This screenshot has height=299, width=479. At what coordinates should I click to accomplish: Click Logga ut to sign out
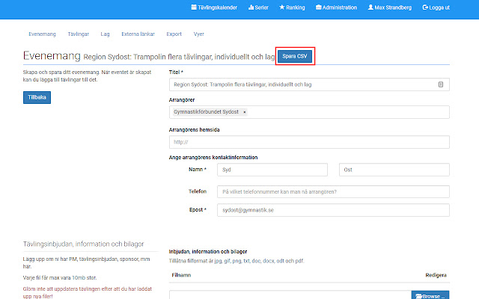click(436, 7)
